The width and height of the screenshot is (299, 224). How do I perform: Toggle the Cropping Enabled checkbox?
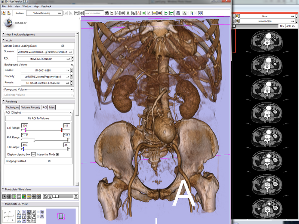50,161
